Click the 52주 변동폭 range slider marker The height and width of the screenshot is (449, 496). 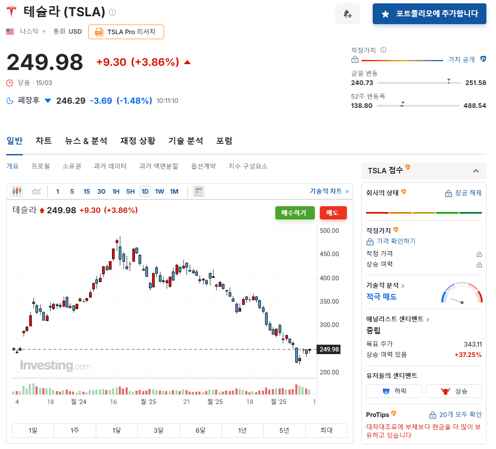(402, 104)
